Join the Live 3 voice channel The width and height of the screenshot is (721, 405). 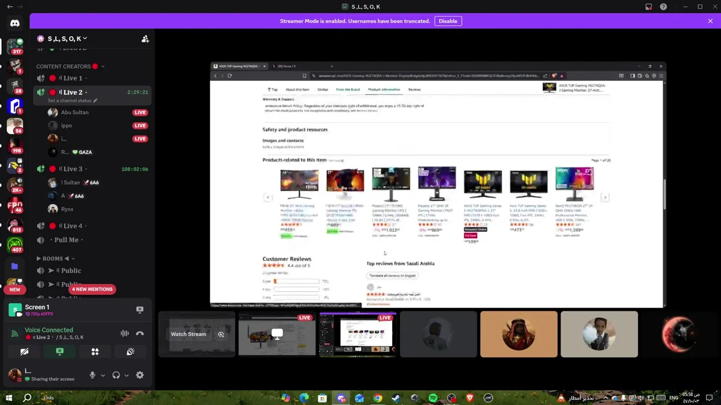click(93, 169)
